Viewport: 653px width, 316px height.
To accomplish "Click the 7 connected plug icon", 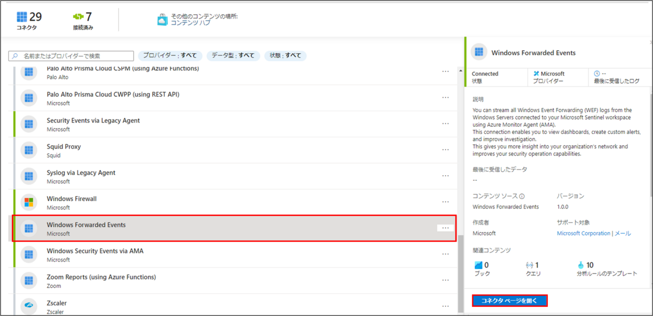I will 78,17.
